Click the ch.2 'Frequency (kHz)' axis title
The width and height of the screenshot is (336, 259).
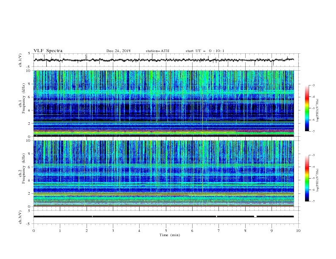[x=23, y=168]
